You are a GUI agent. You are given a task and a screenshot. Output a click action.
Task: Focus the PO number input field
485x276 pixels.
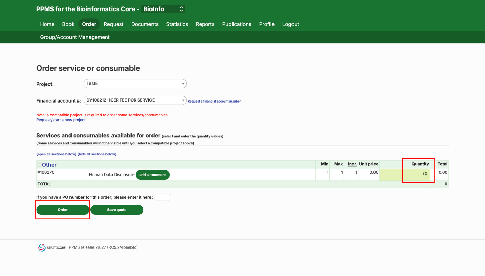[163, 197]
